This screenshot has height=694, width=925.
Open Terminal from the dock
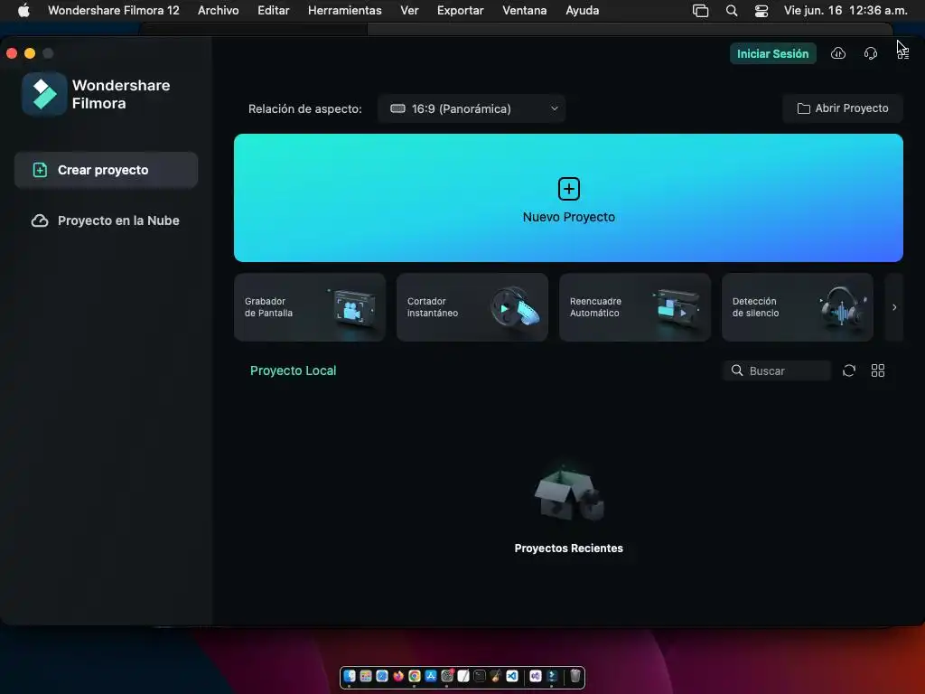480,676
